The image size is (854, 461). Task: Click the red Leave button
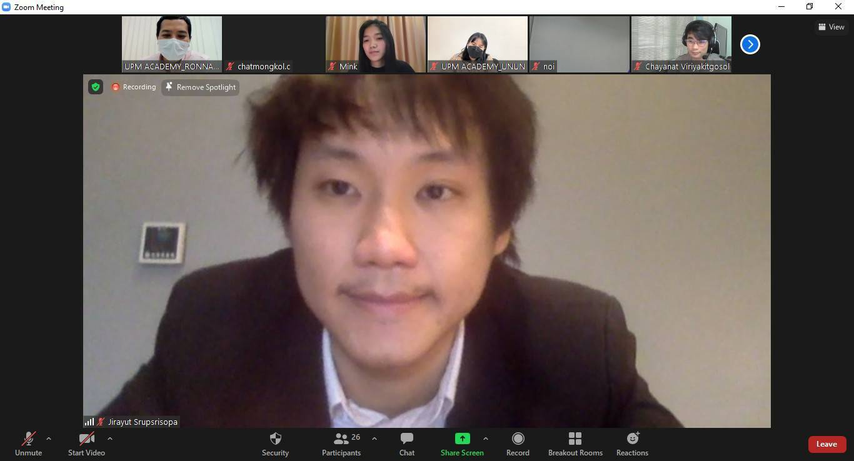[826, 444]
